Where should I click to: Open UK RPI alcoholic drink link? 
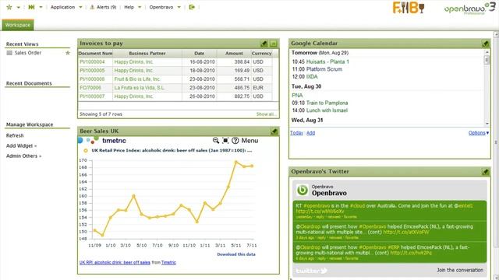coord(115,262)
